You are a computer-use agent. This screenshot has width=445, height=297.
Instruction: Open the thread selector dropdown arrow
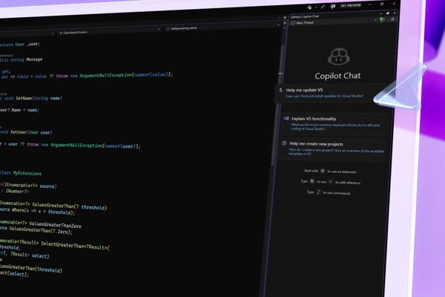(x=375, y=20)
